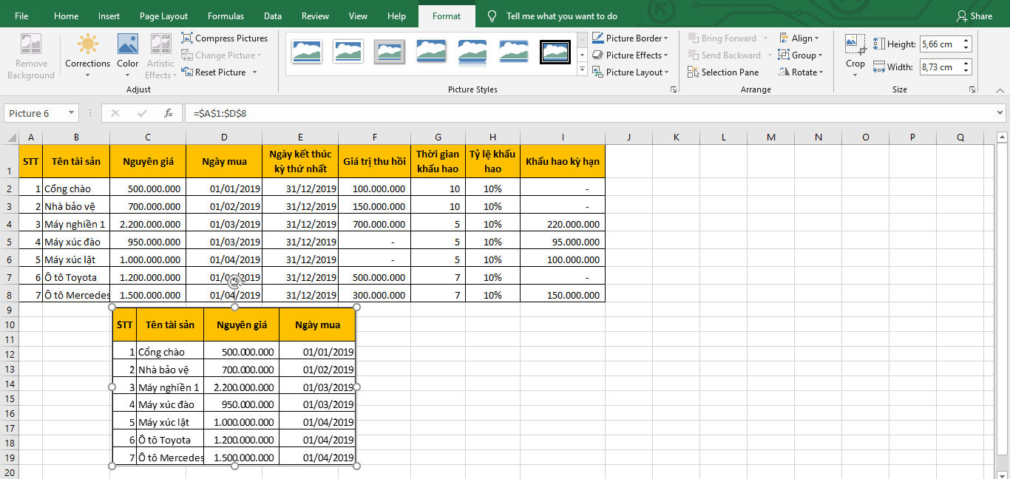Viewport: 1010px width, 479px height.
Task: Open the Color picture adjustment icon
Action: tap(127, 45)
